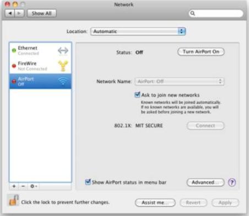This screenshot has width=249, height=216.
Task: Click the Revert button
Action: pos(193,203)
